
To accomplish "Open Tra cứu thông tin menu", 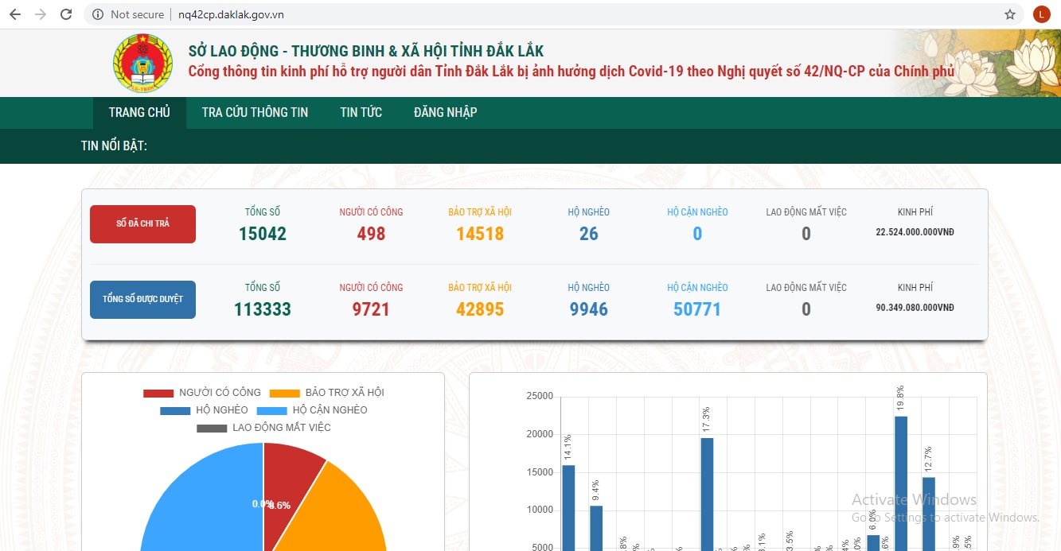I will tap(255, 113).
